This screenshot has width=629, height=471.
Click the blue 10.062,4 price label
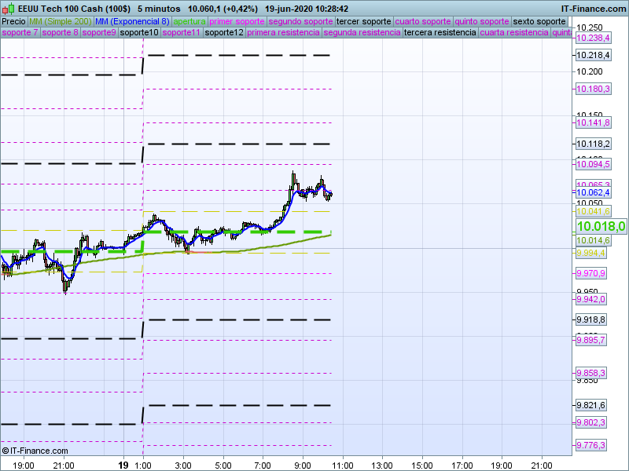(591, 192)
